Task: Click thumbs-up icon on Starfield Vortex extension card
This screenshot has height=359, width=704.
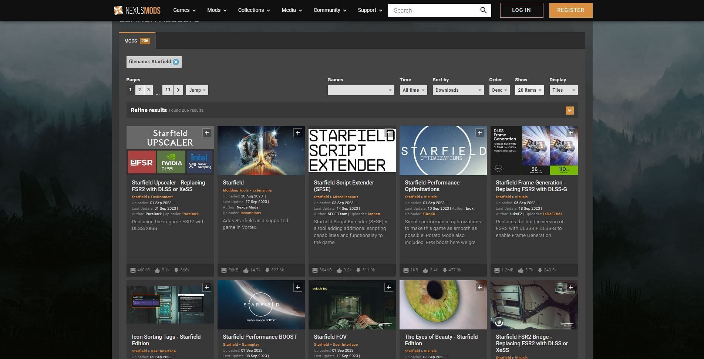Action: click(x=246, y=270)
